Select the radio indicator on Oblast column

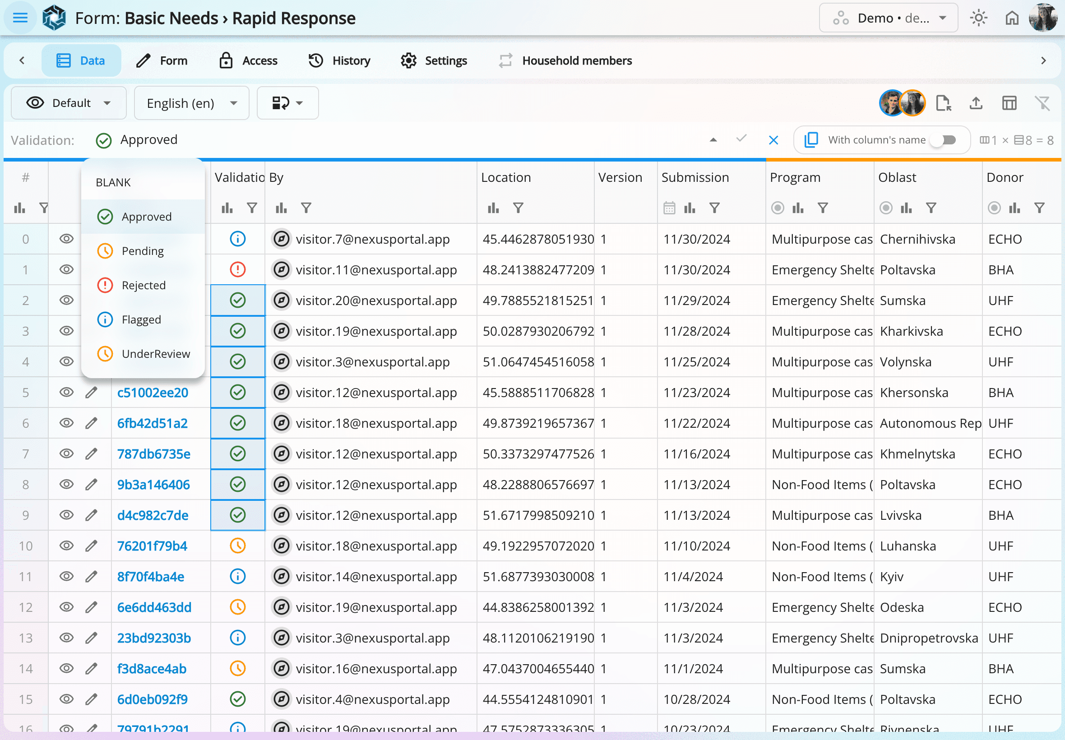pyautogui.click(x=886, y=208)
